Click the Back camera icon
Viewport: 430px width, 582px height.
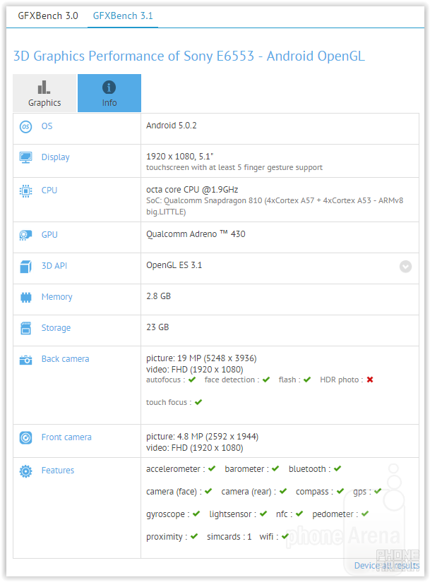pyautogui.click(x=25, y=360)
